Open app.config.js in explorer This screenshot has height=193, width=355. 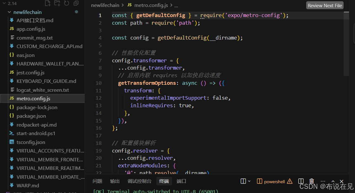[x=31, y=29]
